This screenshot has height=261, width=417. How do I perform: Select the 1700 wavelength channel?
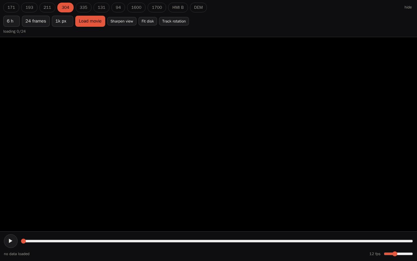point(157,8)
